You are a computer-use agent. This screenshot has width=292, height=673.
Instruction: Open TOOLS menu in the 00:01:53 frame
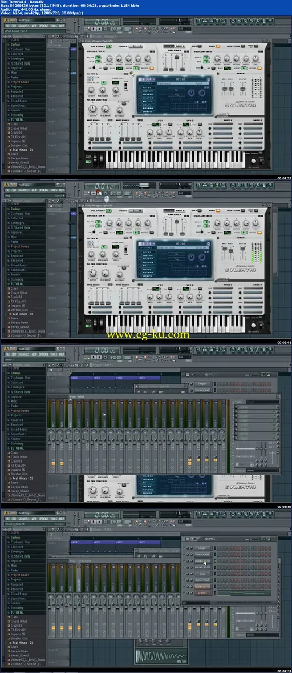tap(54, 26)
